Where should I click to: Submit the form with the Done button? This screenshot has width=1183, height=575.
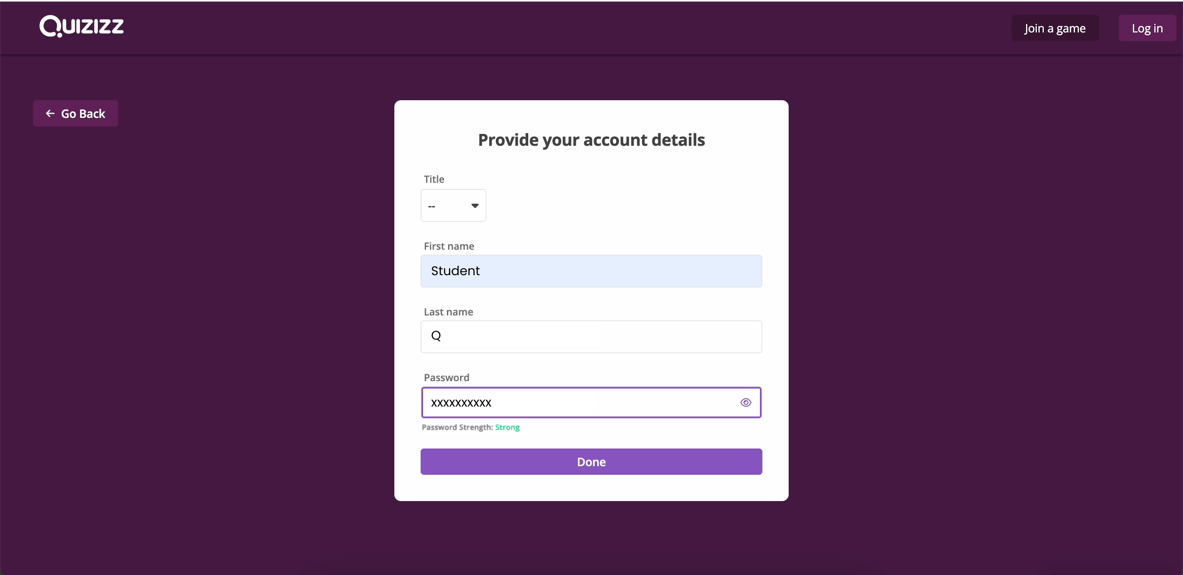[591, 462]
